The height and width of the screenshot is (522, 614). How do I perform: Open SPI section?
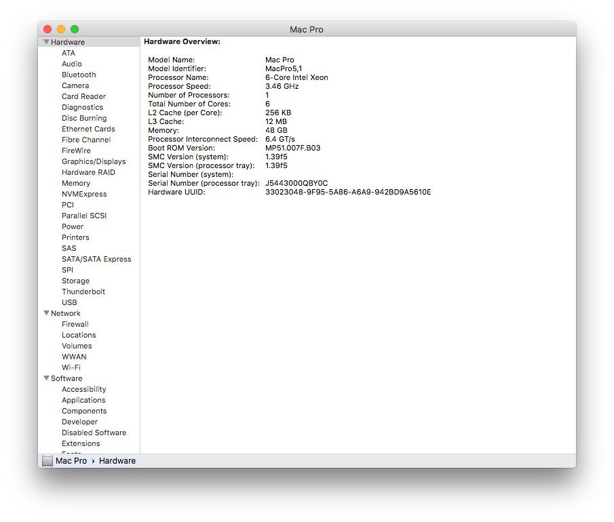pos(67,270)
